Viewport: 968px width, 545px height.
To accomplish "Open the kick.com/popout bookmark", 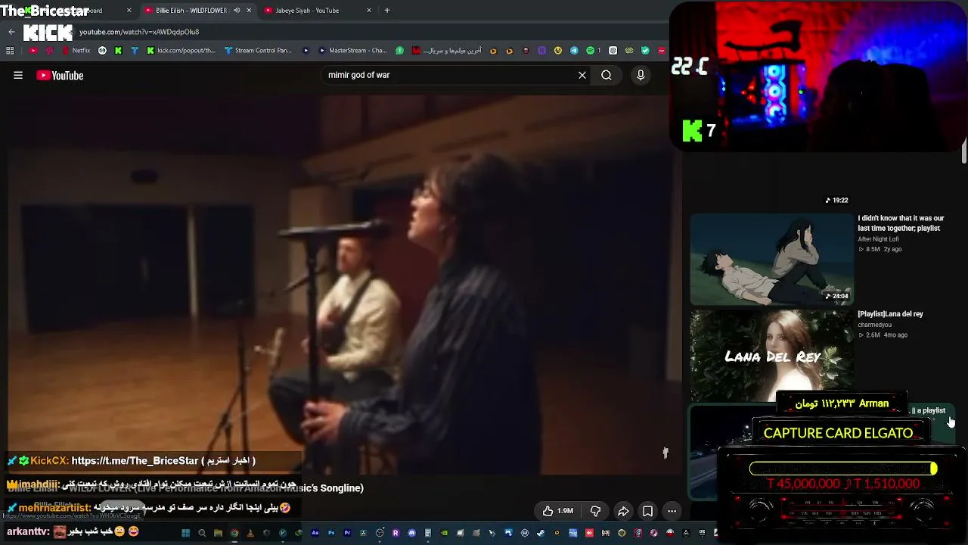I will point(181,51).
